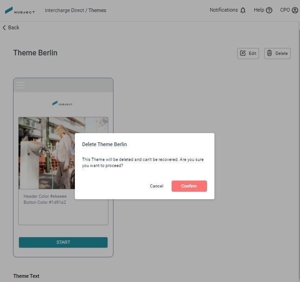Cancel the delete theme dialog
The width and height of the screenshot is (300, 282).
pyautogui.click(x=156, y=186)
